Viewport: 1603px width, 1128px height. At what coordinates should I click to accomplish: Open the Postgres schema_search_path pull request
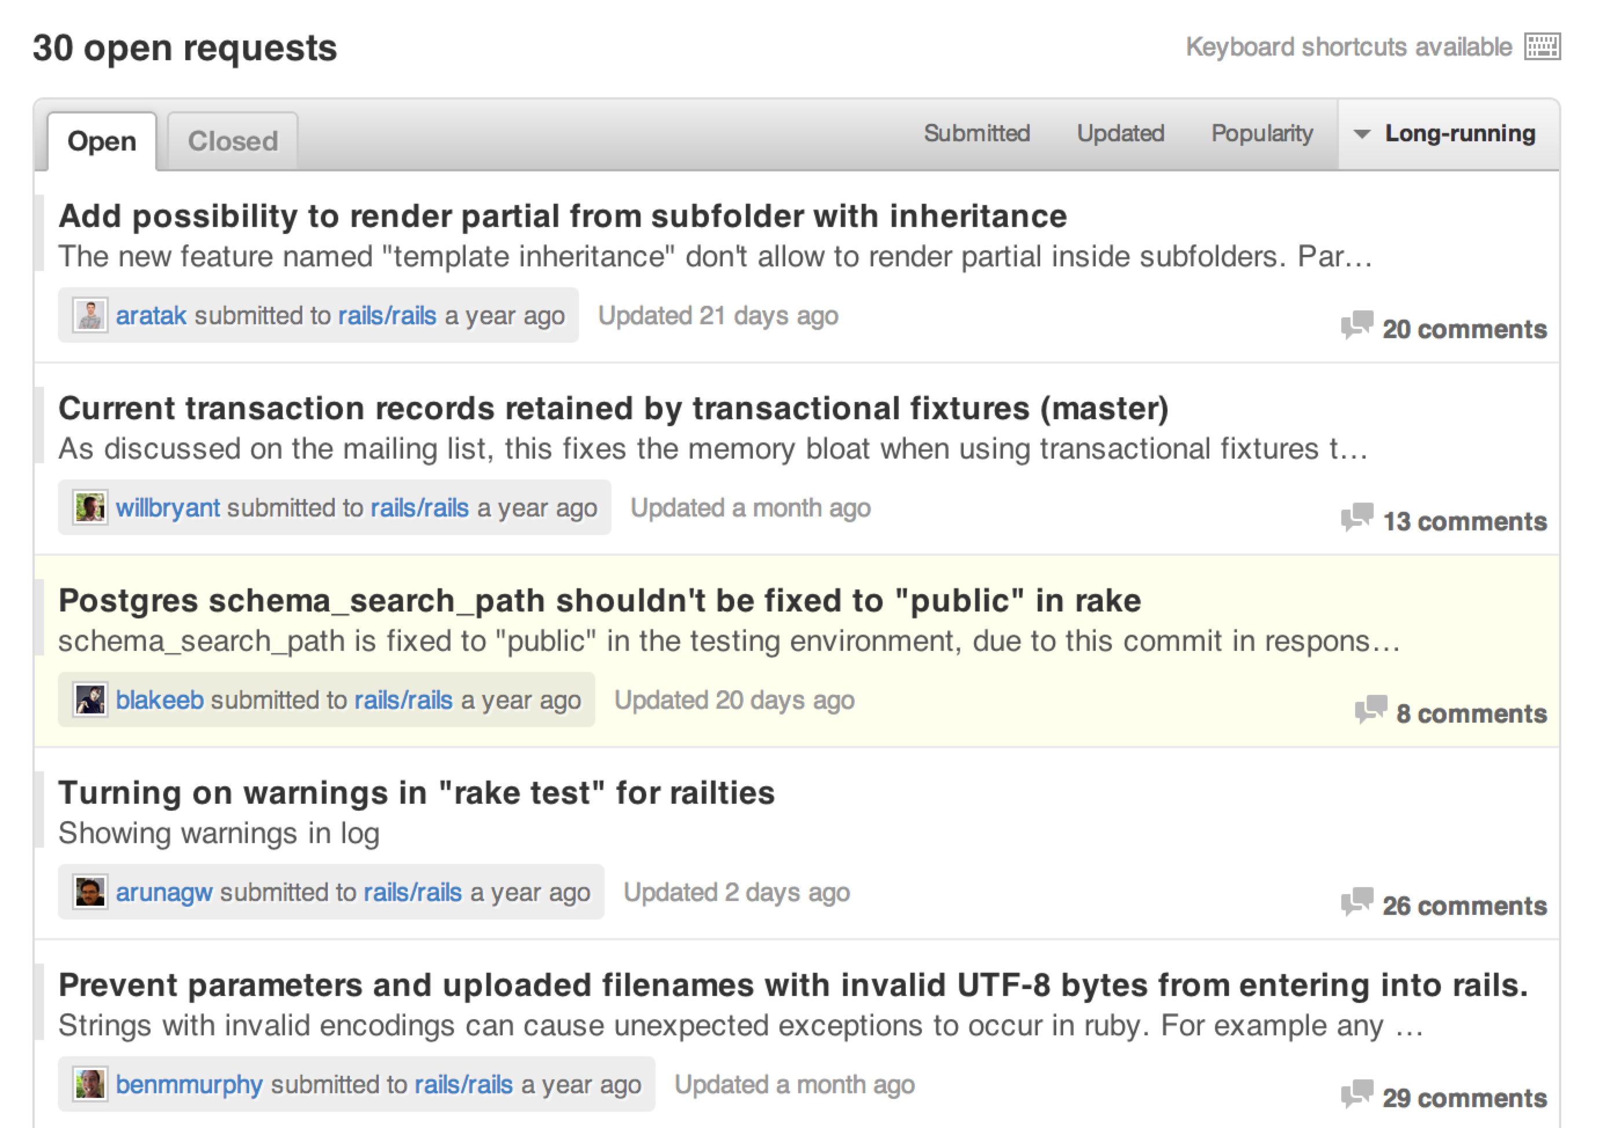[599, 601]
